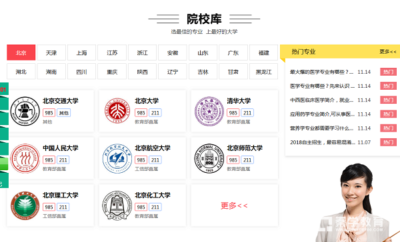The height and width of the screenshot is (242, 400).
Task: Open the 四川 province tab
Action: pyautogui.click(x=81, y=72)
